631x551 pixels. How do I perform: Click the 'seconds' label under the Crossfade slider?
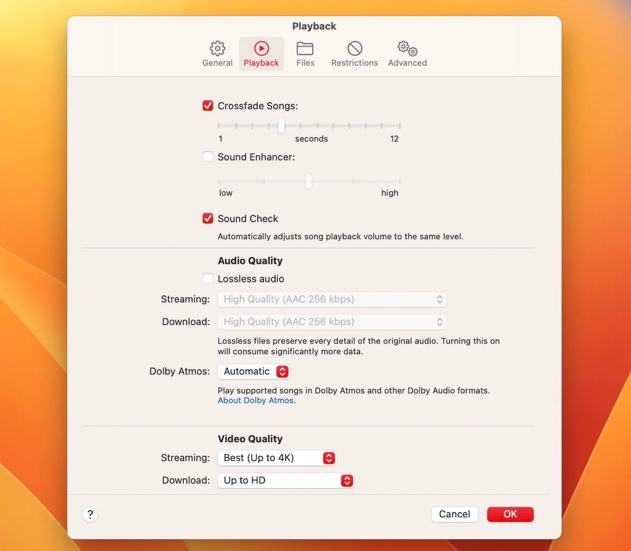311,139
